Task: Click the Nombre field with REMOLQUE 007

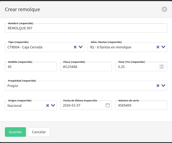Action: tap(86, 28)
